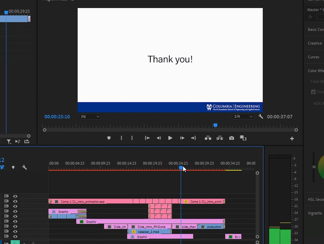Toggle Linked Selection in the timeline
This screenshot has height=244, width=324.
pos(2,167)
